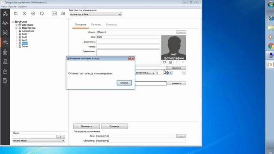Click the Применить button

tap(86, 126)
